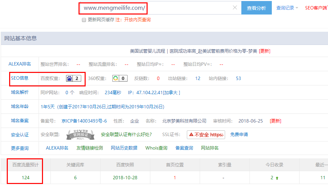Click the backlink count 0
The image size is (328, 185).
pos(158,78)
